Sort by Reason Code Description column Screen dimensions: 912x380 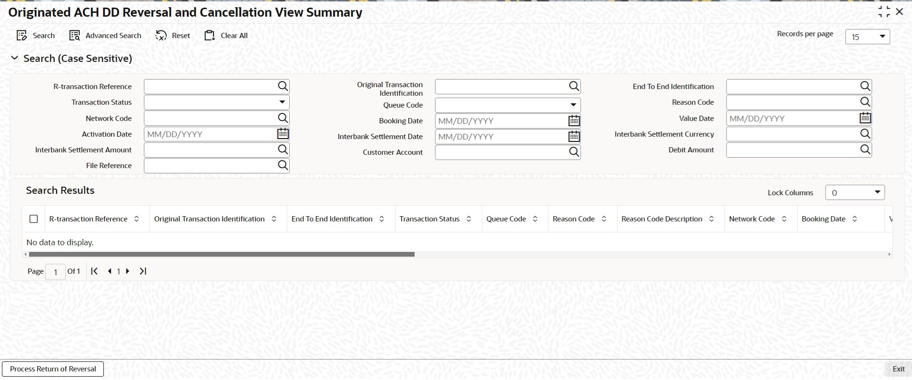(711, 219)
